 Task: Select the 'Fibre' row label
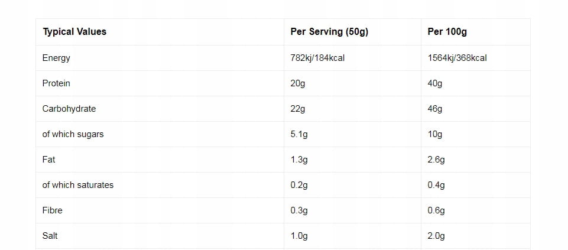coord(52,210)
